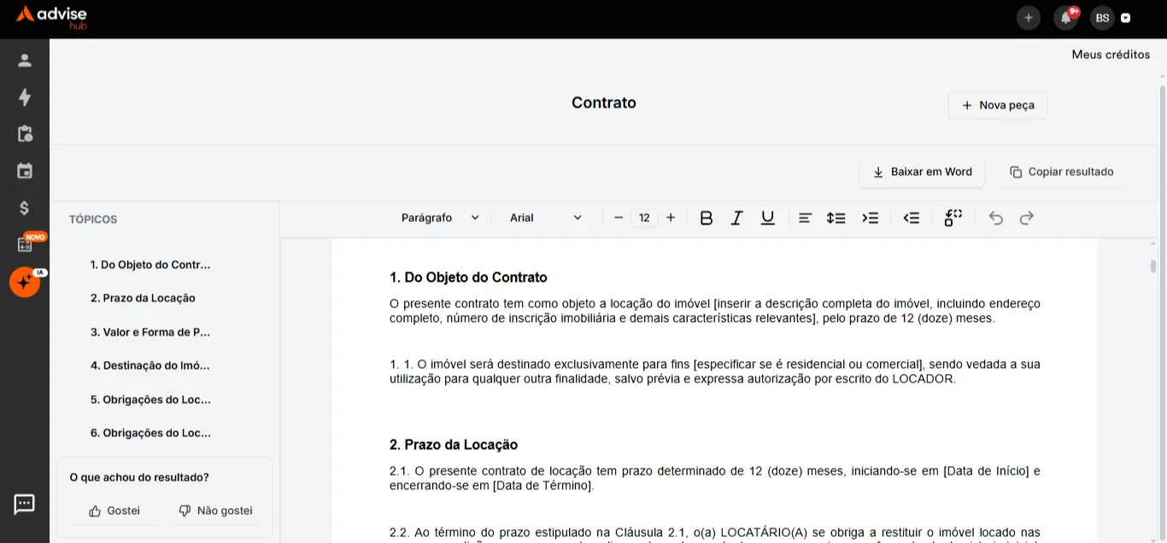Screen dimensions: 1167x543
Task: Open the AI sparkle icon in sidebar
Action: [25, 282]
